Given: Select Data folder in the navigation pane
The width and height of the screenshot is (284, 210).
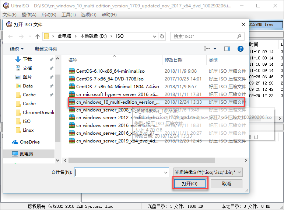Looking at the screenshot, I should [x=28, y=86].
